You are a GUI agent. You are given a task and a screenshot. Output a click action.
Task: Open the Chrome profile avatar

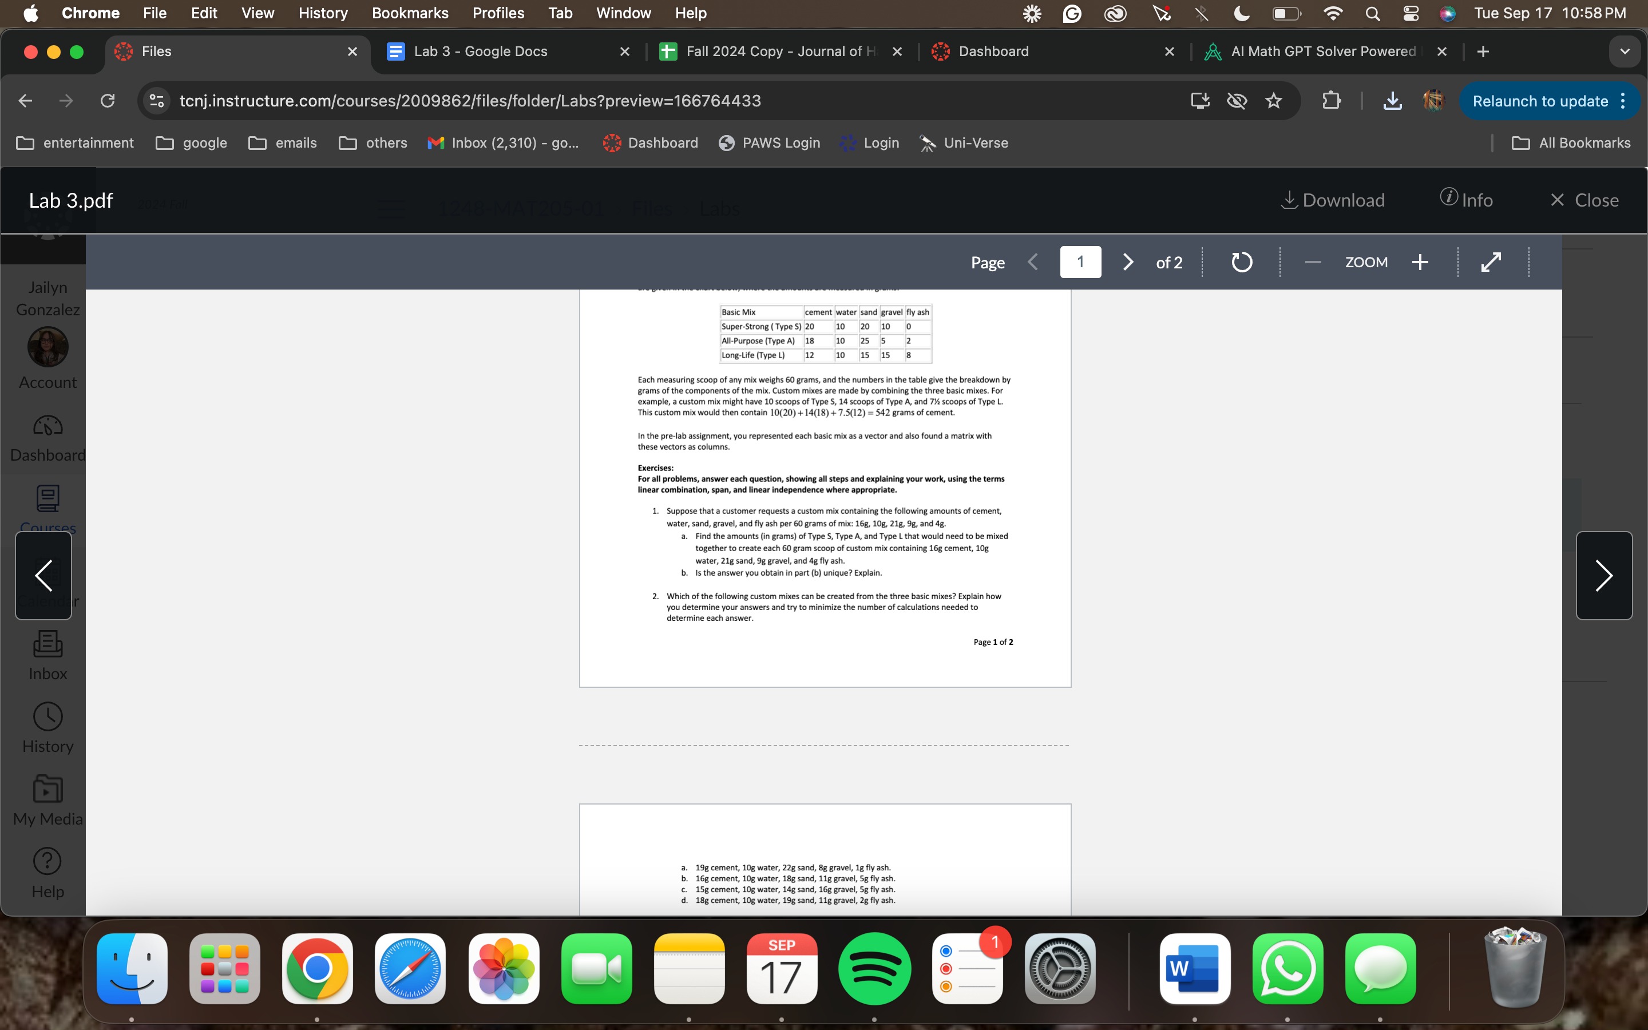coord(1433,101)
